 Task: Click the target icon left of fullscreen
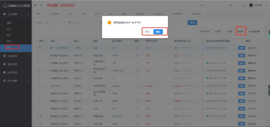pos(230,5)
